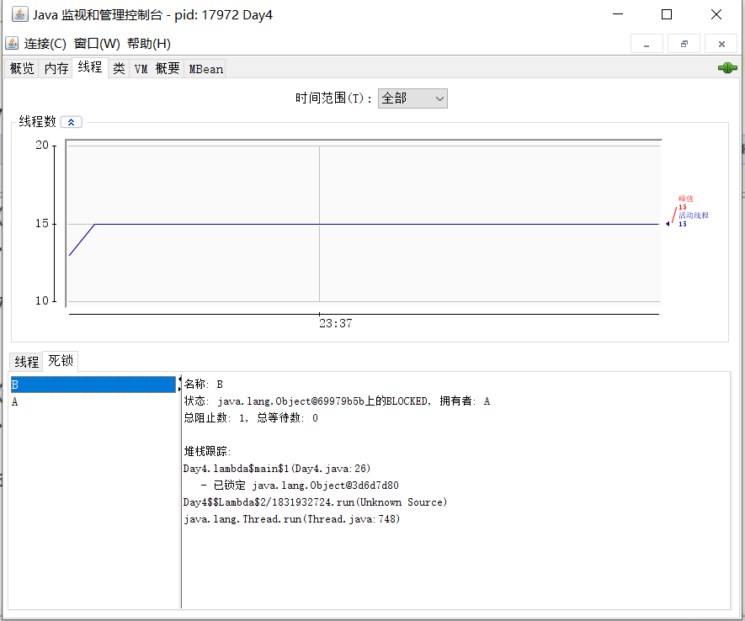
Task: Minimize the internal connection window
Action: (x=647, y=44)
